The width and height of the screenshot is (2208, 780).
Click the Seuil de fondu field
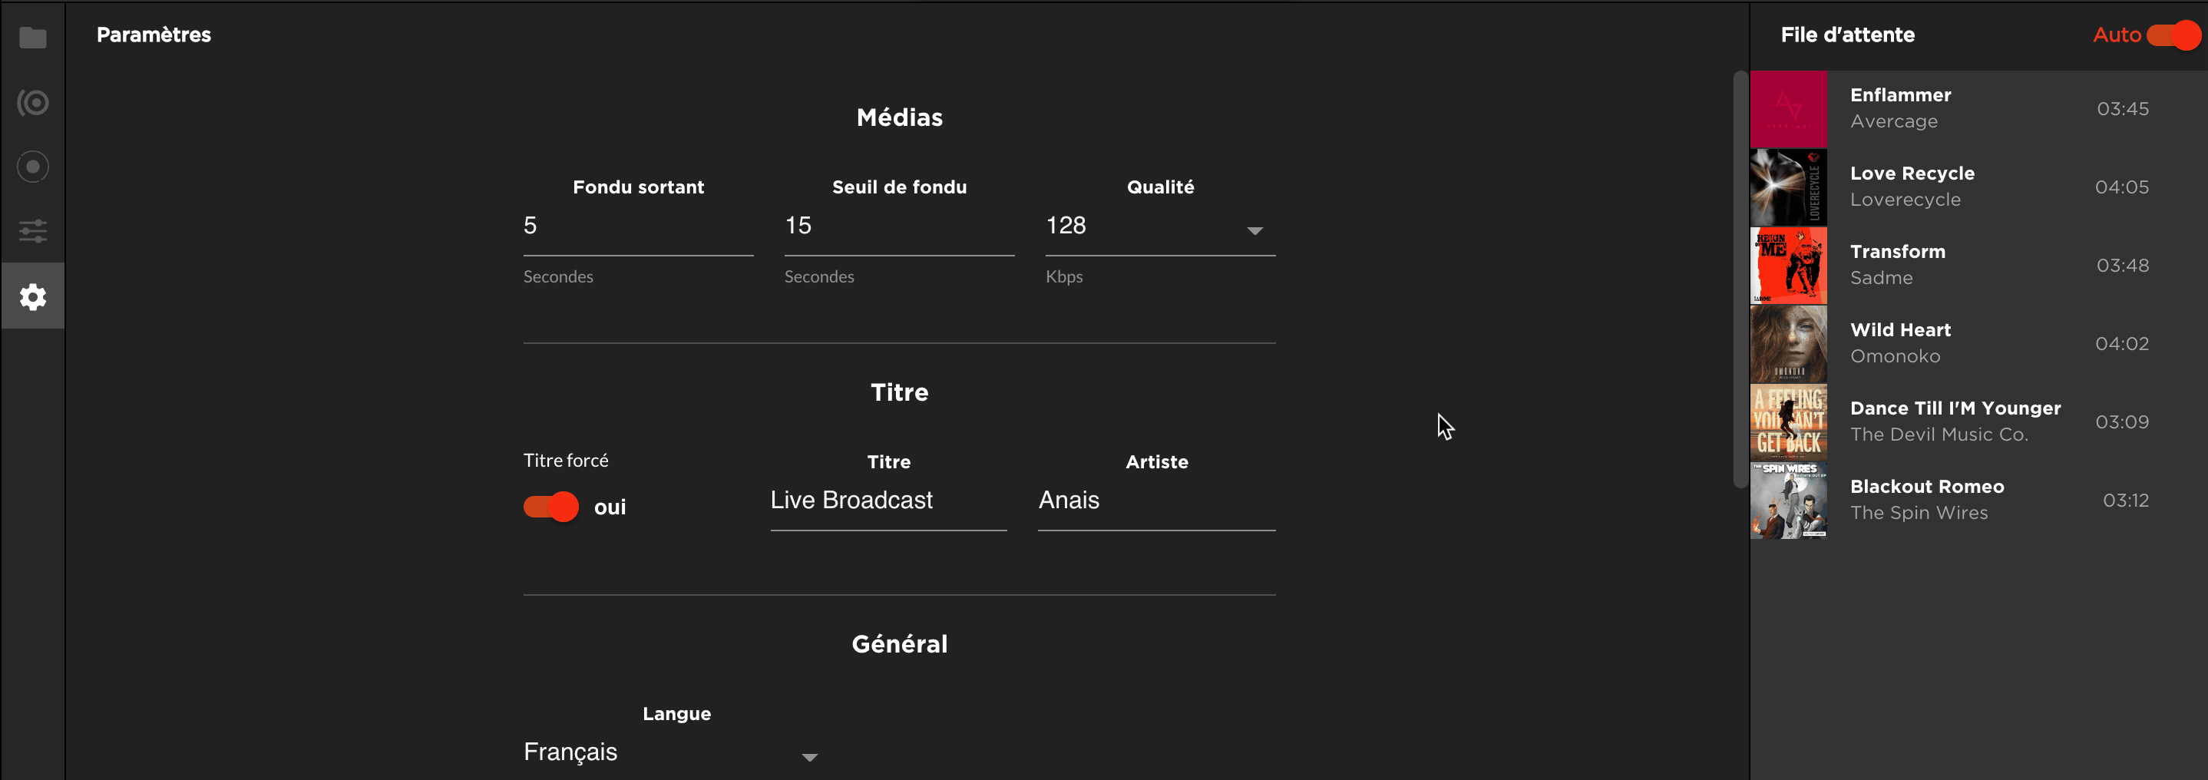898,226
